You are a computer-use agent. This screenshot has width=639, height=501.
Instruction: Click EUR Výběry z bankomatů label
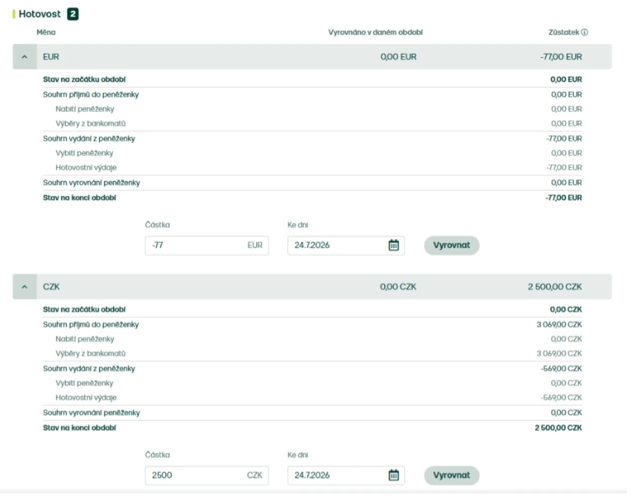[91, 123]
